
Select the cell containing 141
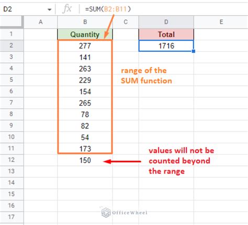85,57
